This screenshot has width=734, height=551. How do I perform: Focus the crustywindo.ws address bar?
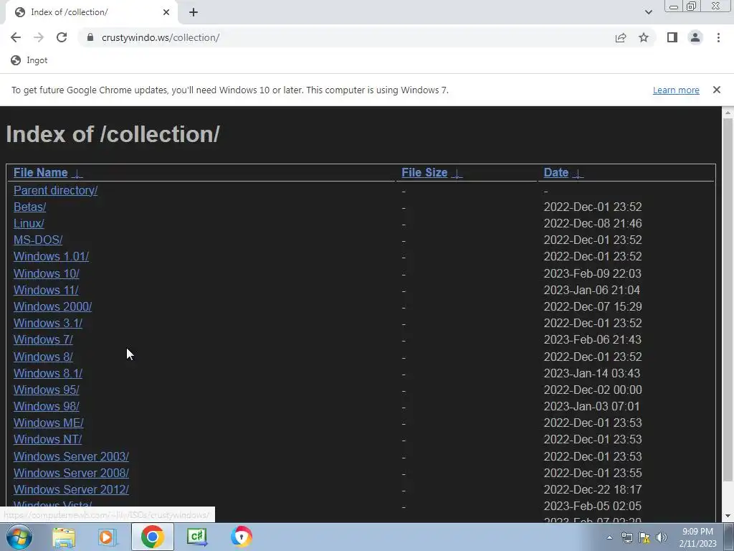346,37
